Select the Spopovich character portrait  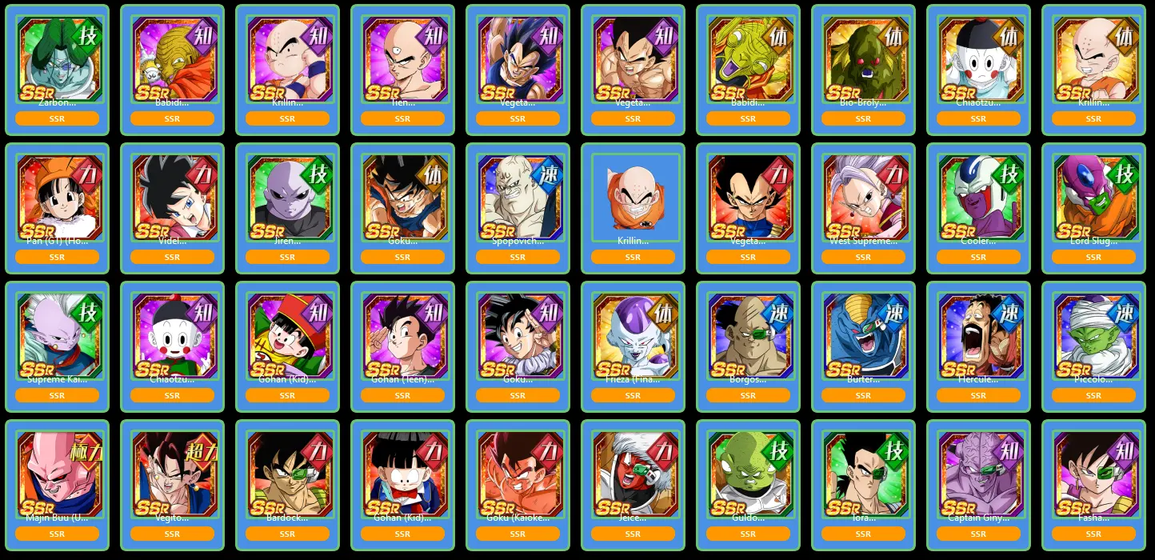point(518,198)
